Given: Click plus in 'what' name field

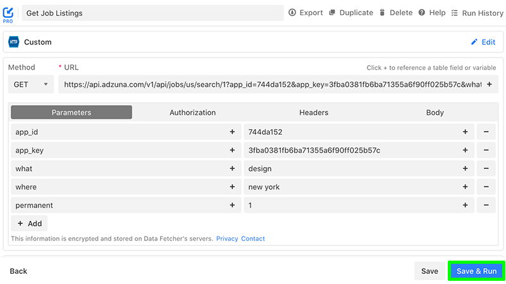Looking at the screenshot, I should (232, 168).
